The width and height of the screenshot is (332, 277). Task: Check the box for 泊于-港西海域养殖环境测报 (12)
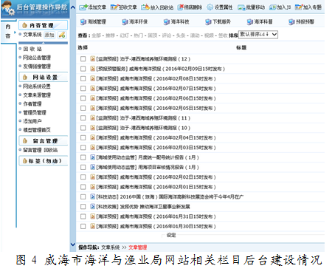(x=83, y=59)
